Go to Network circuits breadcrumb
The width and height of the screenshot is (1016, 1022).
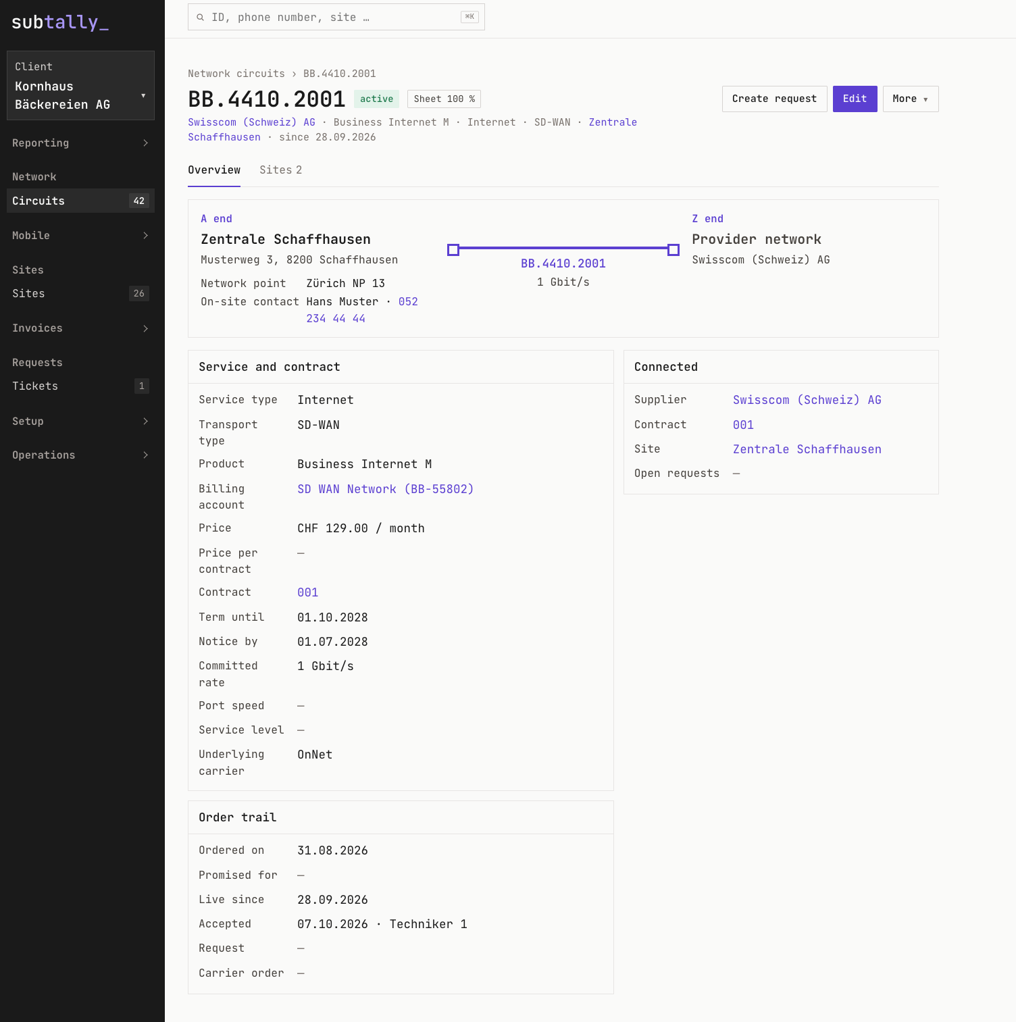[236, 74]
